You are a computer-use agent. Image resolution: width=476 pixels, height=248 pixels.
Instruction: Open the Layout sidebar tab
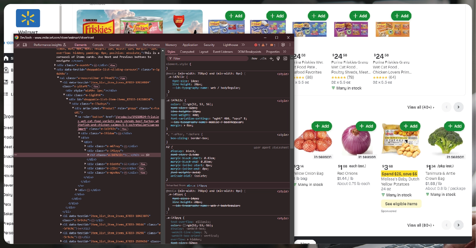coord(204,52)
